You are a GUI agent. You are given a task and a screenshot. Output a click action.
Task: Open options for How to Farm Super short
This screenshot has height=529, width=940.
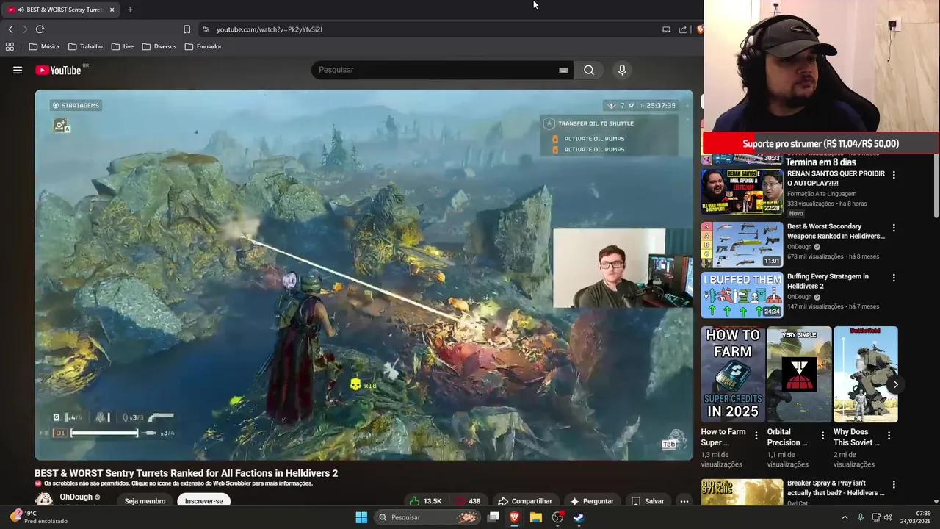tap(756, 436)
